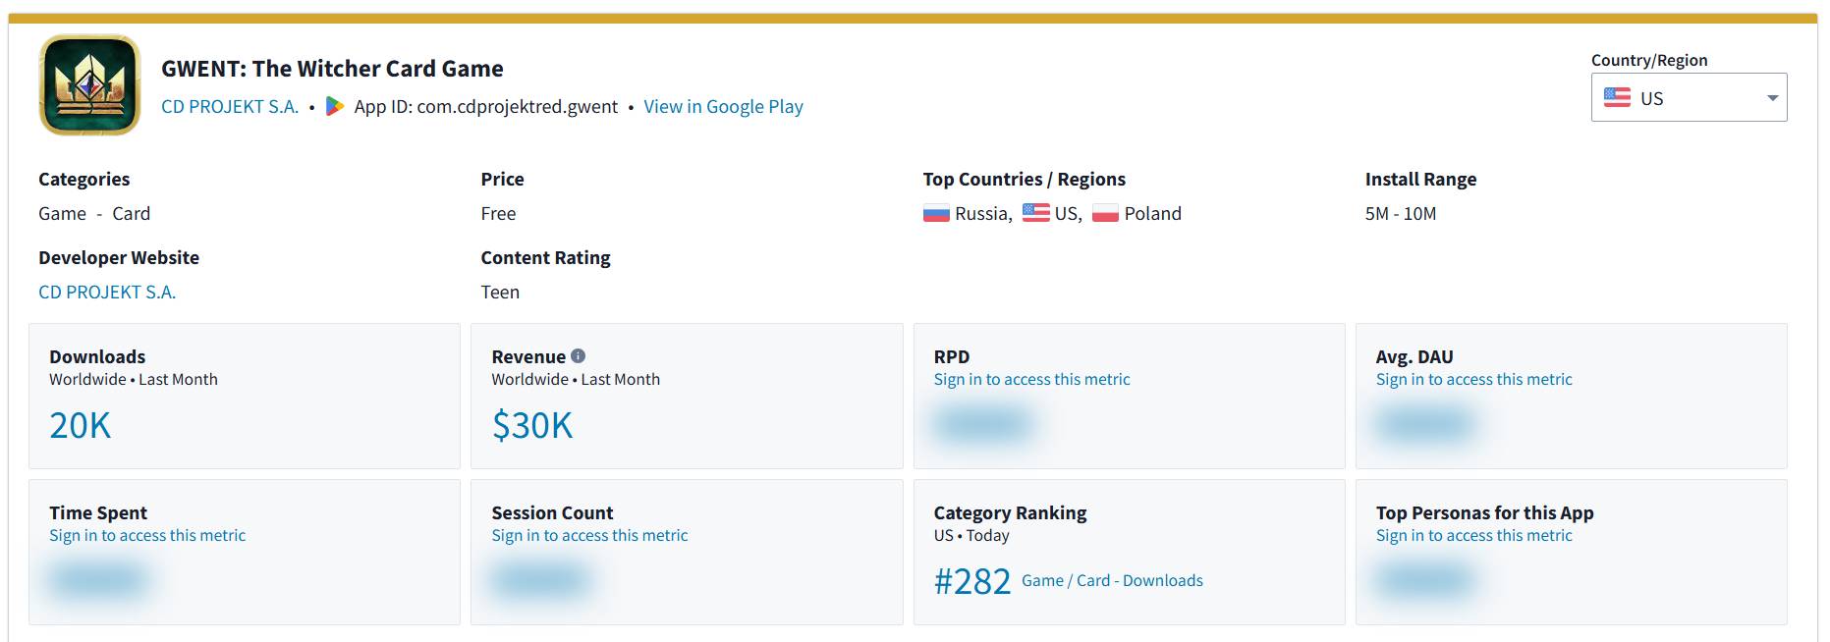
Task: Click RPD sign in to access link
Action: pyautogui.click(x=1031, y=379)
